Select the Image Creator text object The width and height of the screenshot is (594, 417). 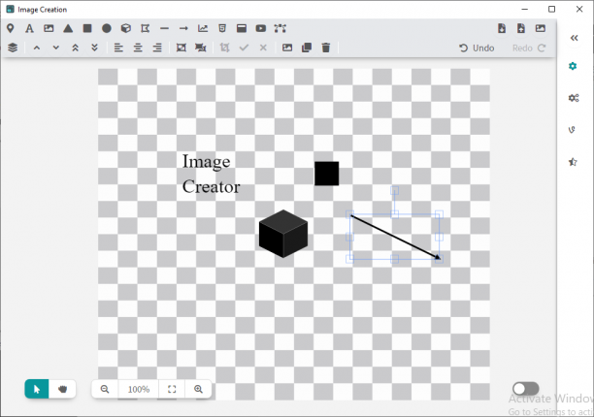[x=211, y=174]
